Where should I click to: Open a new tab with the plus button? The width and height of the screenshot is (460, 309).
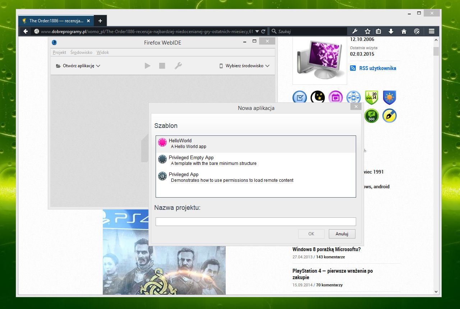[100, 21]
